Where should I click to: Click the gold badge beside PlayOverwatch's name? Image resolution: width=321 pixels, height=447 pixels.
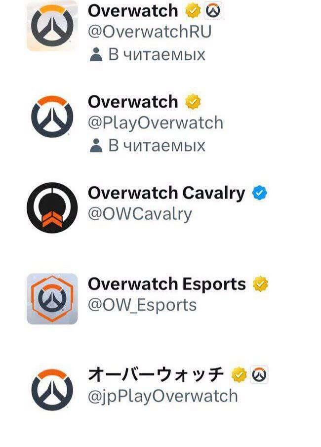pos(193,102)
